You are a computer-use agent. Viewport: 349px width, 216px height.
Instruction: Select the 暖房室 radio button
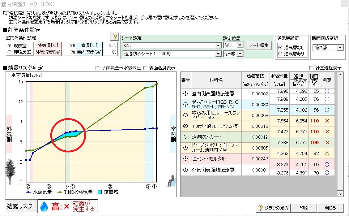coord(9,46)
